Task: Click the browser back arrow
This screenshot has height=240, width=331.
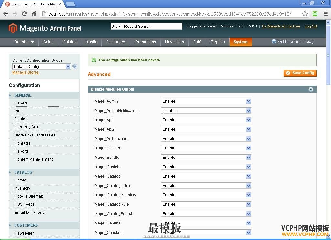Action: click(6, 14)
